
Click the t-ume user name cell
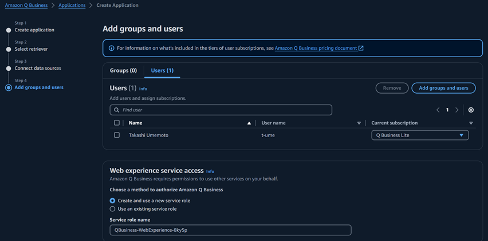[268, 135]
